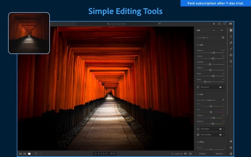The width and height of the screenshot is (251, 157).
Task: Select the Linear Gradient tool
Action: point(231,55)
